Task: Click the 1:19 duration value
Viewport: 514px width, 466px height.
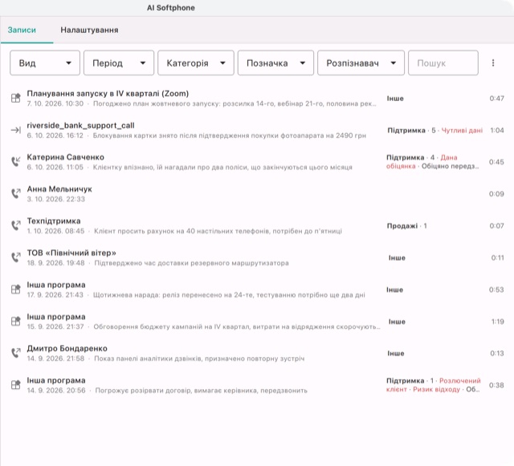Action: pyautogui.click(x=498, y=322)
